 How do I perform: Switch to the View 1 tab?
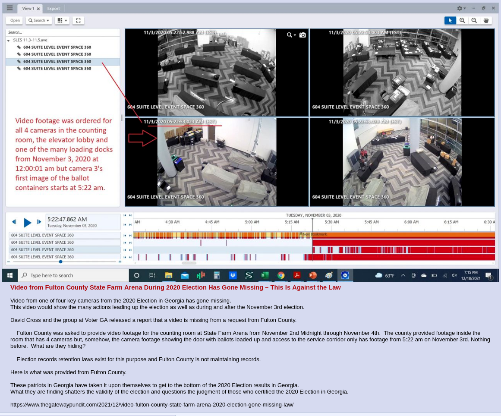tap(28, 8)
